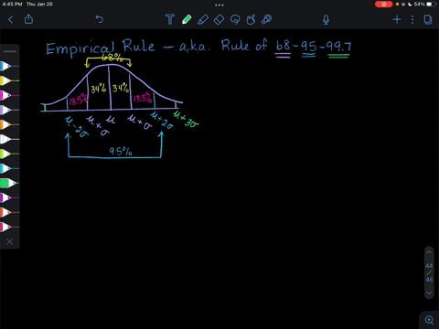
Task: Pick the magenta pen preset
Action: coord(9,95)
